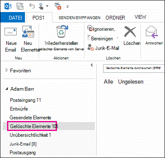165x158 pixels.
Task: Click the Undo arrow icon
Action: coord(32,6)
